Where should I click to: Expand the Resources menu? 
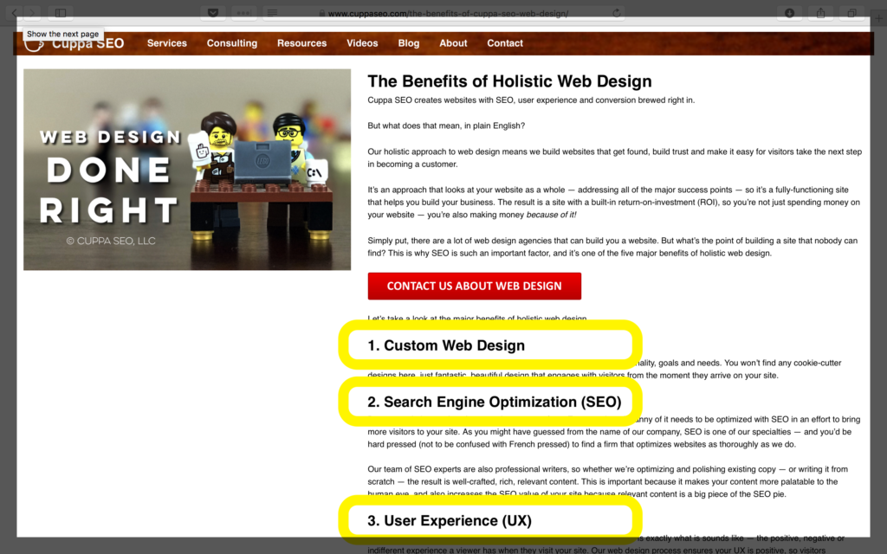click(x=301, y=42)
